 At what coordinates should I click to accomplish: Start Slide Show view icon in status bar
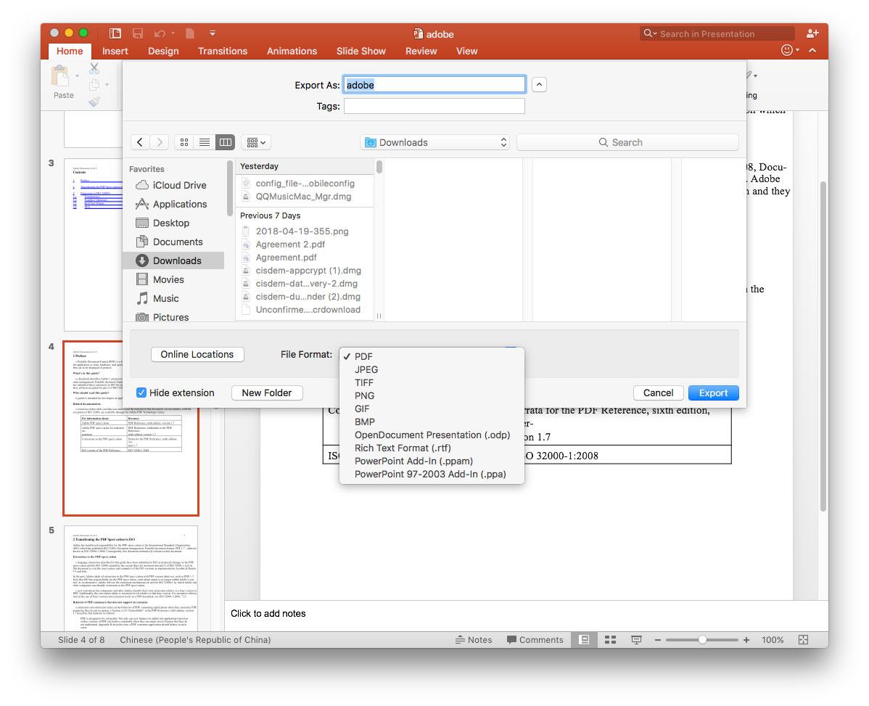(636, 640)
